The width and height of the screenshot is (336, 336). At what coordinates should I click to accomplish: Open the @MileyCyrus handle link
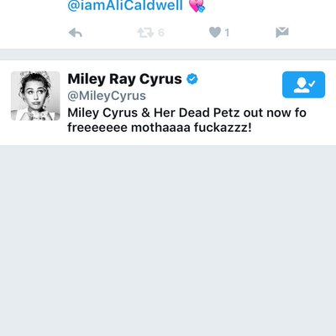107,96
